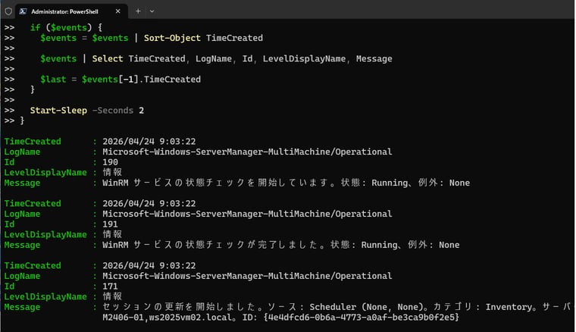Open the new tab profile dropdown arrow
The height and width of the screenshot is (332, 576).
152,11
